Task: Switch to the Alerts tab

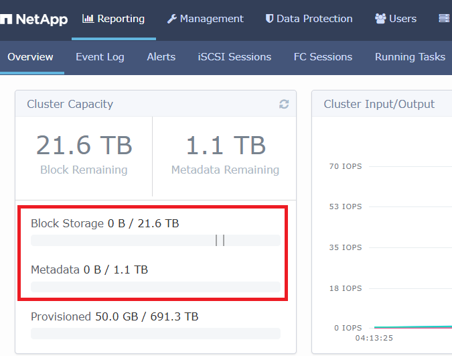Action: 161,57
